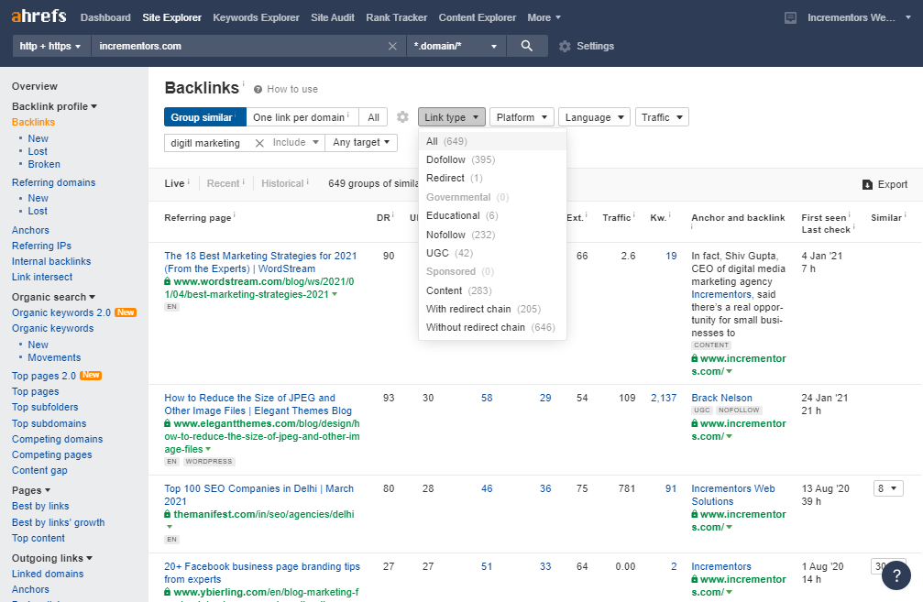Collapse the Backlink profile section
Image resolution: width=923 pixels, height=602 pixels.
pyautogui.click(x=54, y=106)
